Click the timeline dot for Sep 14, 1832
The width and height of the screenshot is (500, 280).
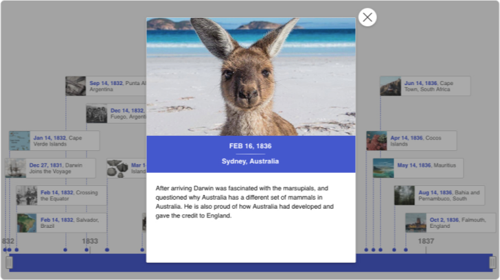[65, 250]
